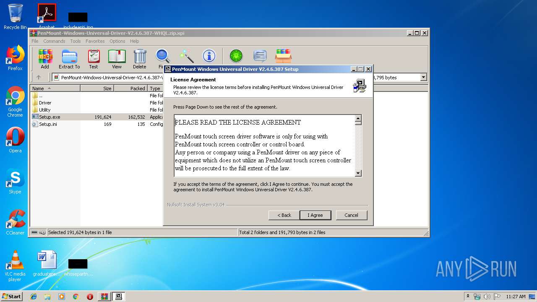
Task: Click the Action Center flag tray icon
Action: [497, 297]
